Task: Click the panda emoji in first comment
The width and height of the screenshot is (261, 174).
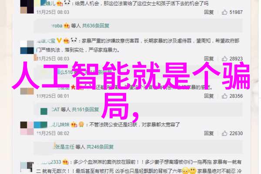Action: [67, 3]
